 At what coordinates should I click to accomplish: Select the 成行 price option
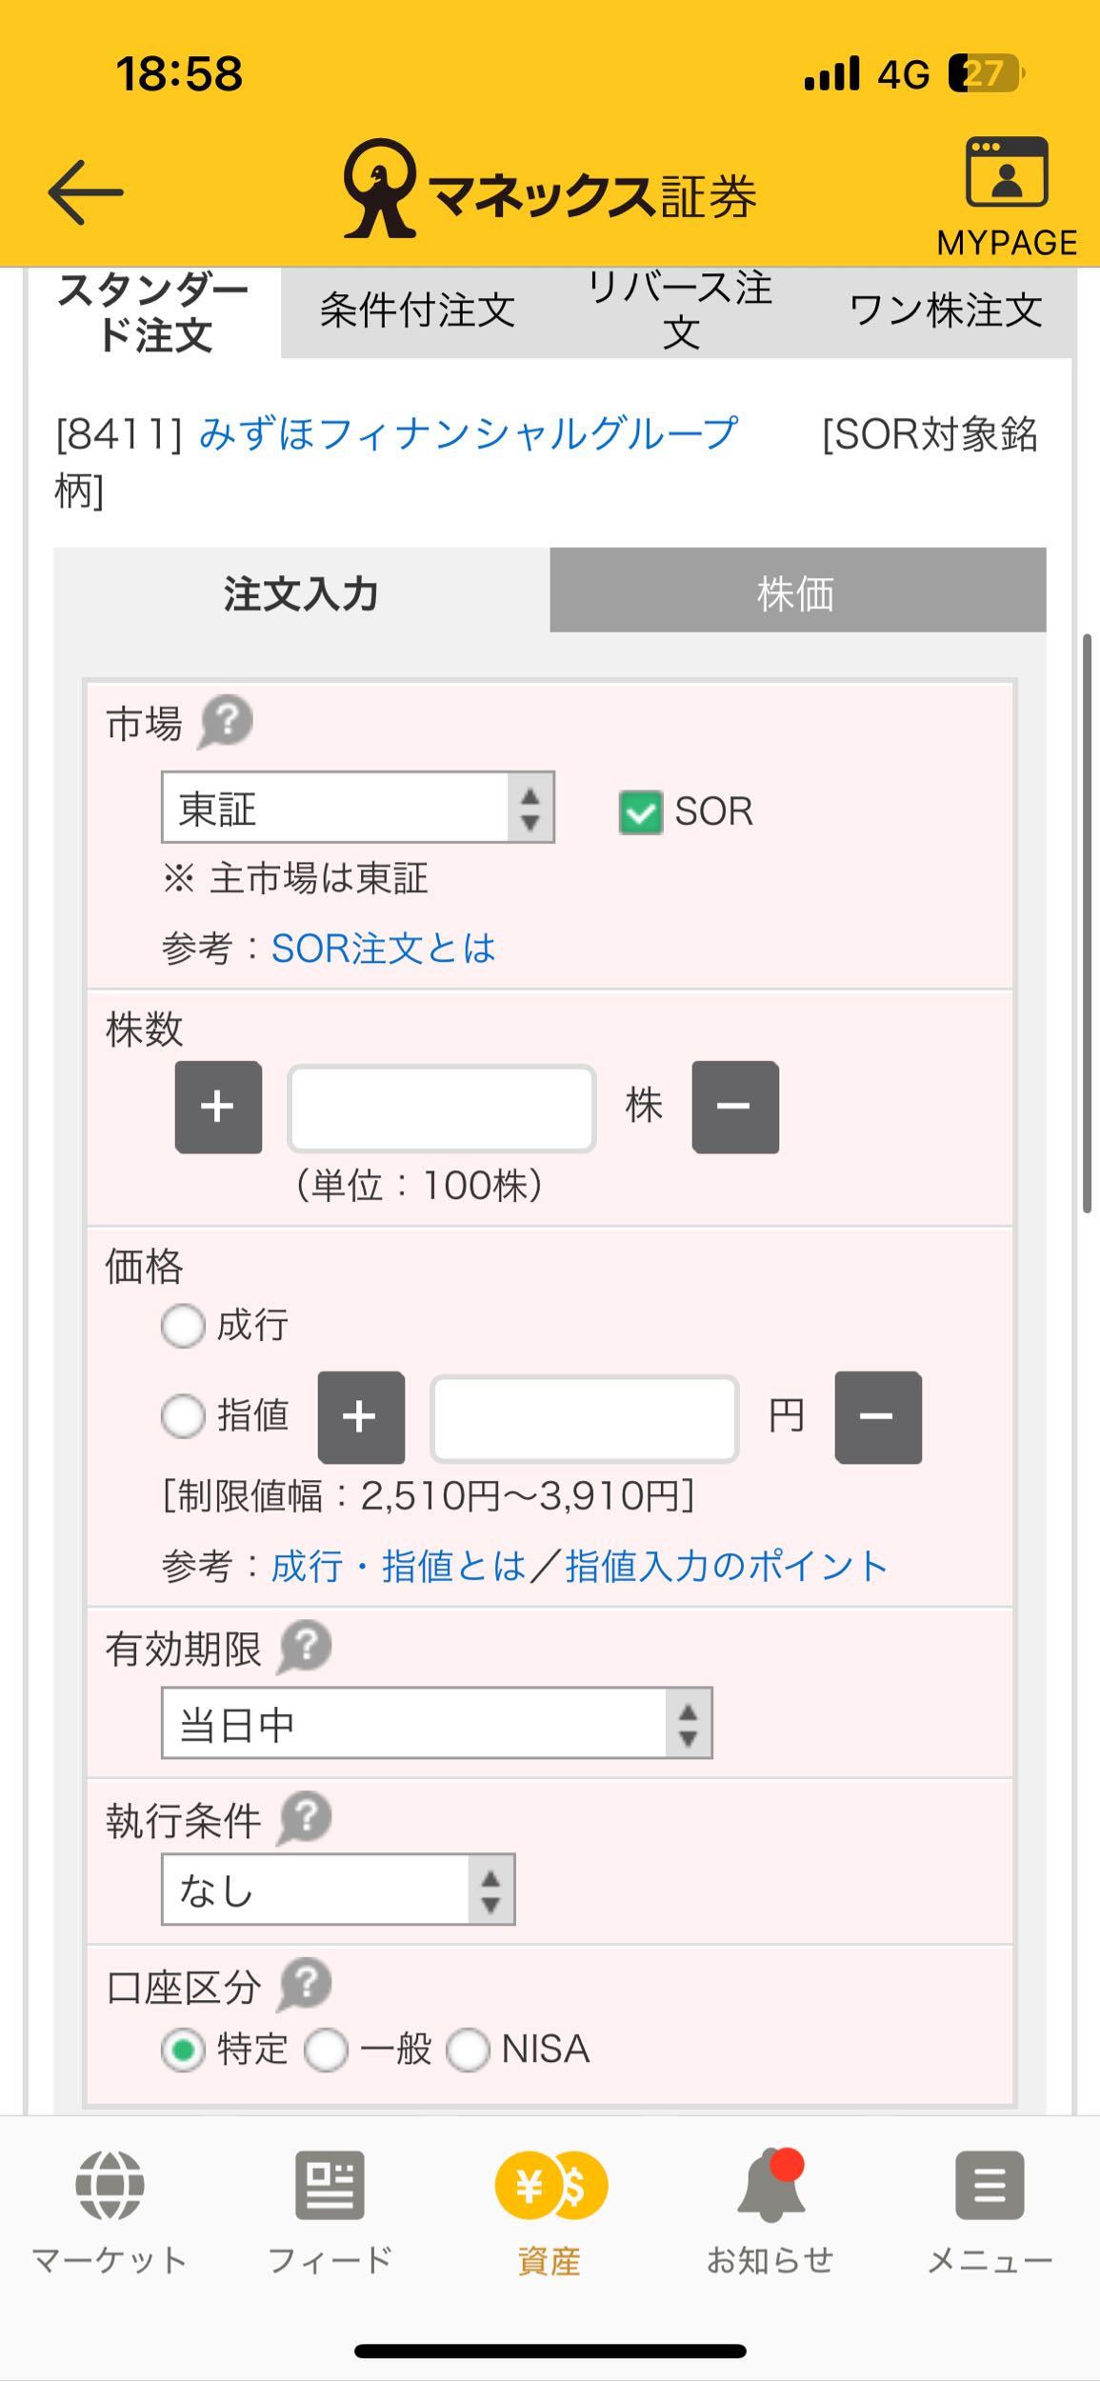pos(184,1325)
